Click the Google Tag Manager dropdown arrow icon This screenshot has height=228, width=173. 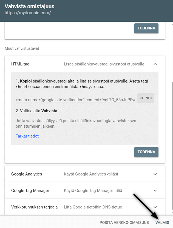(x=155, y=190)
